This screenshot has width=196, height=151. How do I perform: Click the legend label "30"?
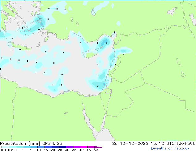67,150
